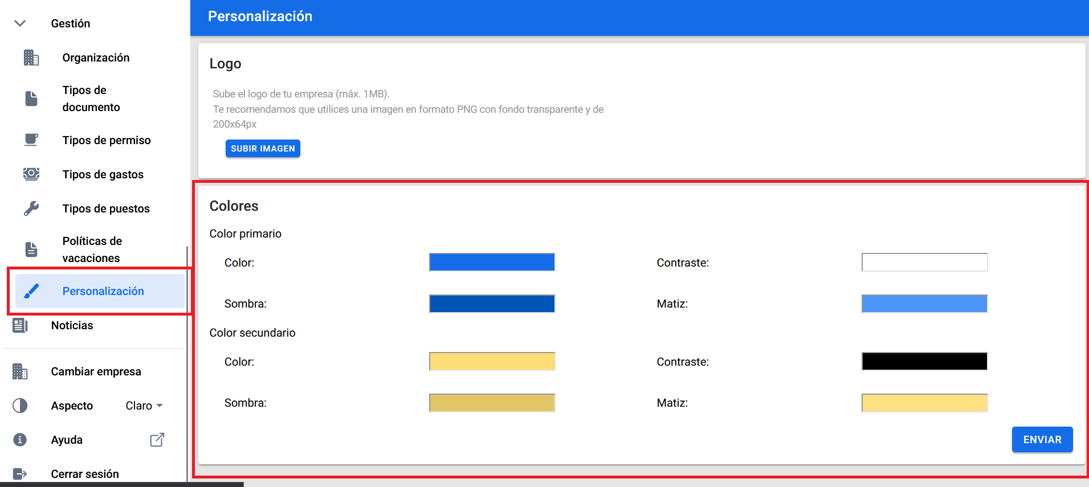Open external link icon next to Ayuda
1089x487 pixels.
(157, 440)
